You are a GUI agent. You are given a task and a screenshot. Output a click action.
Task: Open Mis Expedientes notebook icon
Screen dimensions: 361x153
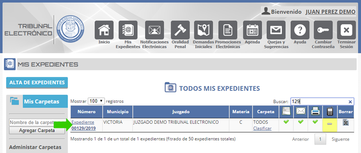pos(128,30)
